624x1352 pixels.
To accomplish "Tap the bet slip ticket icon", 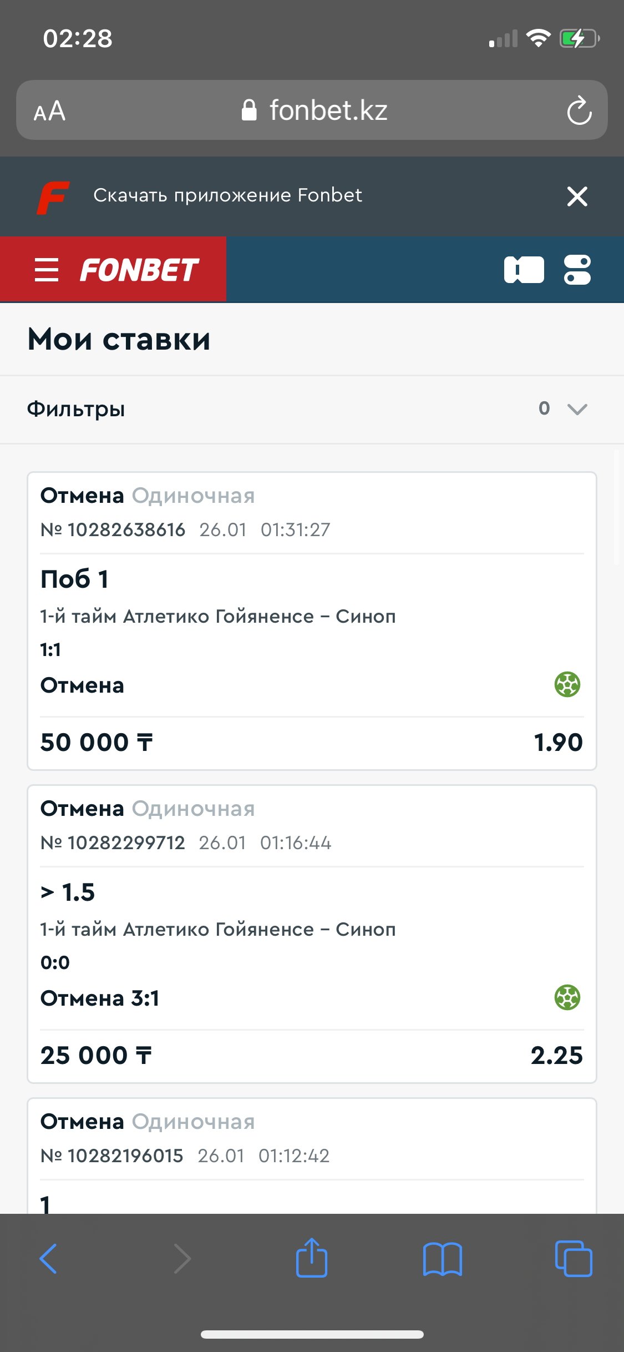I will [x=524, y=270].
